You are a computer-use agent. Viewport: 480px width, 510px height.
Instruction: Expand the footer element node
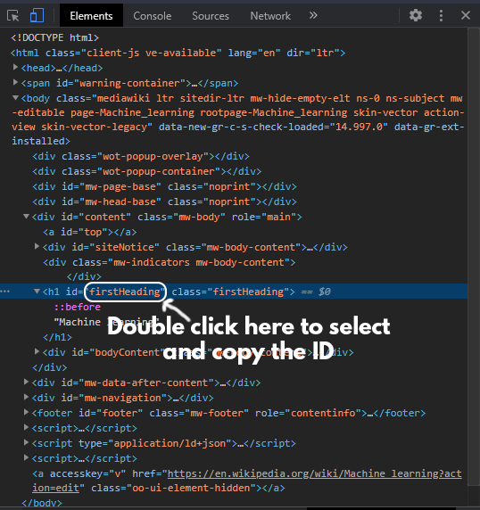pos(27,412)
